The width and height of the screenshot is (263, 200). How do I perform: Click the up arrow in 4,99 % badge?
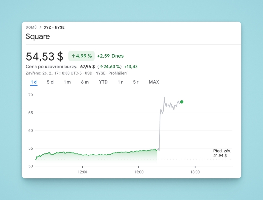(73, 56)
